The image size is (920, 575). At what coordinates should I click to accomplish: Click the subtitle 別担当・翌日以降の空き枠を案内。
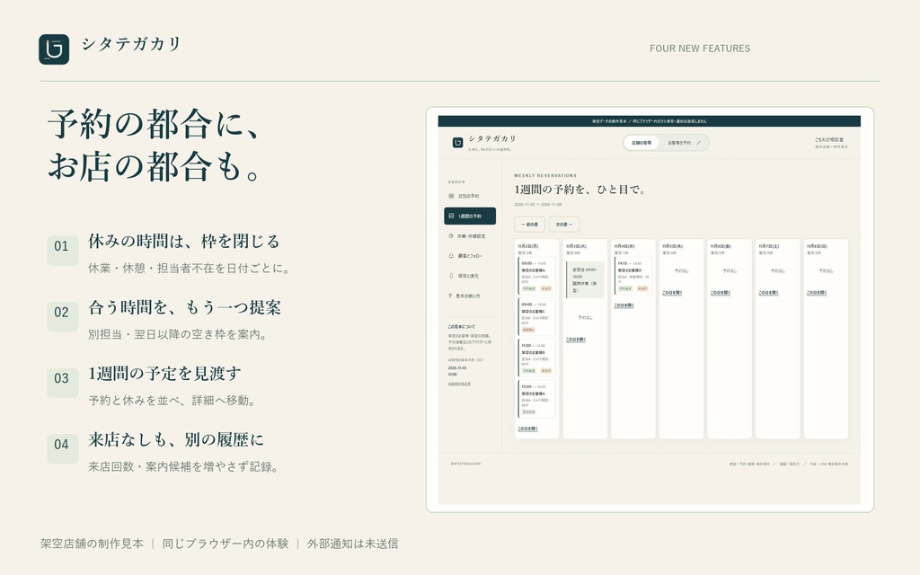(179, 334)
